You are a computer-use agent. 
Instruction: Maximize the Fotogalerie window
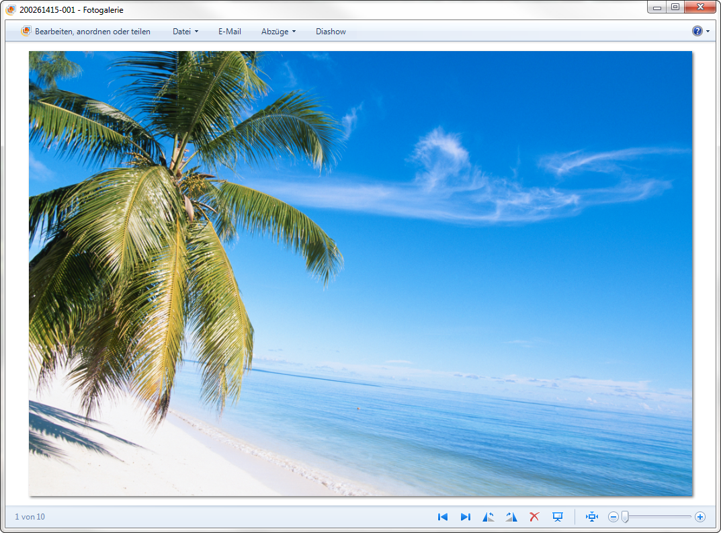(675, 7)
